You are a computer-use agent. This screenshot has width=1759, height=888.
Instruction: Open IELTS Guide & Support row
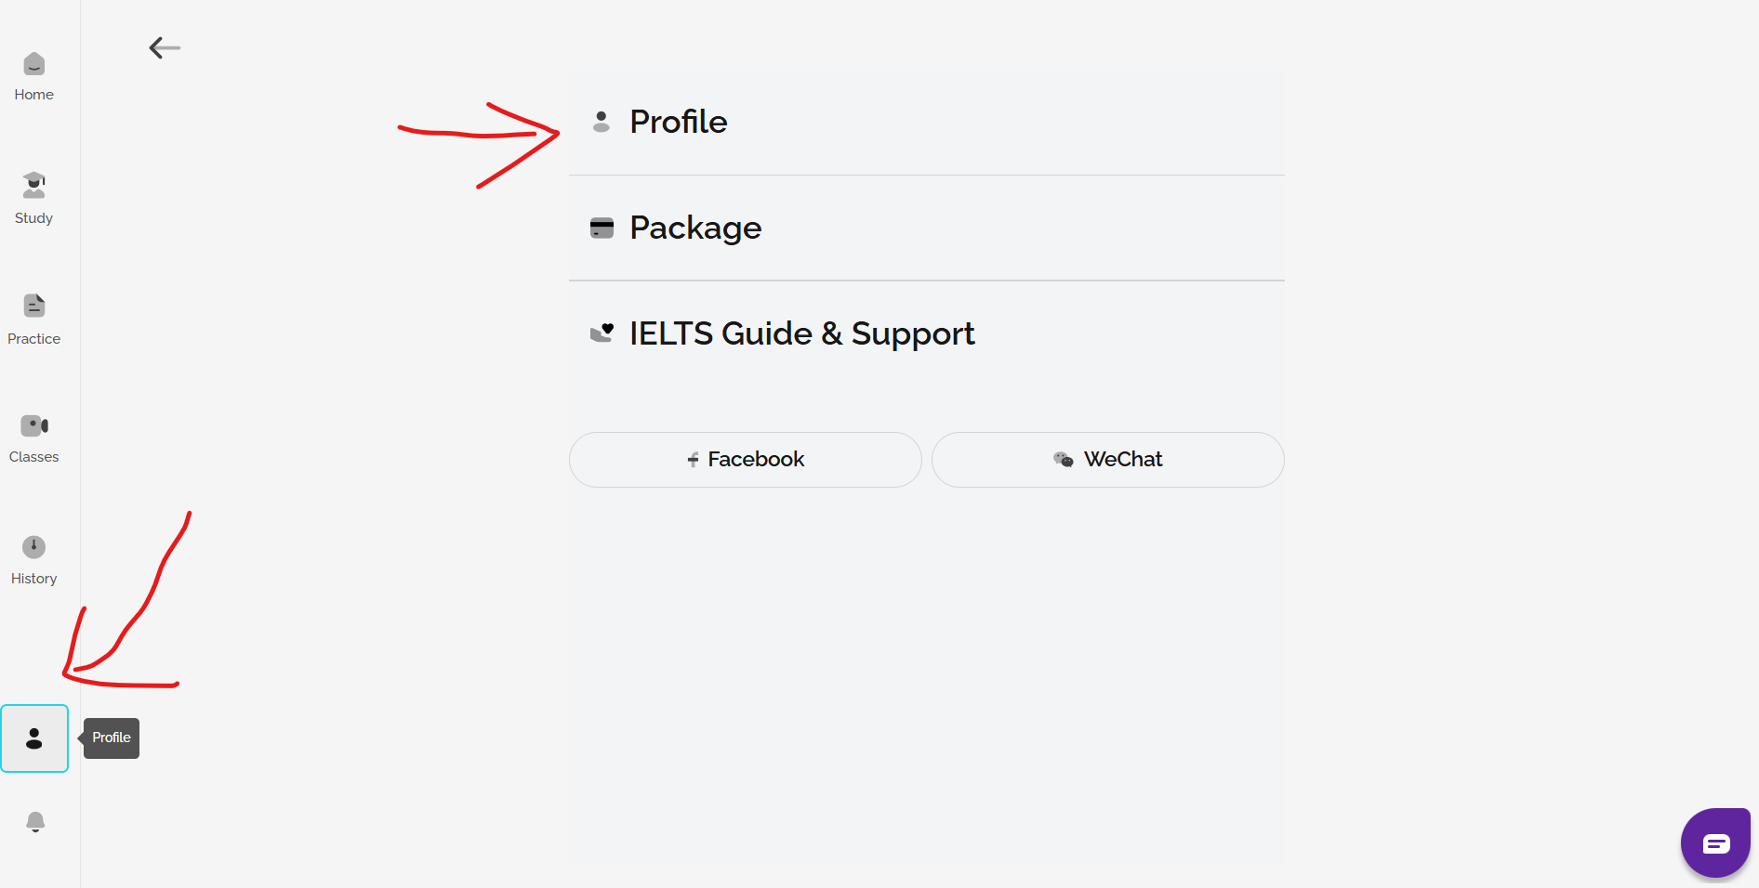click(926, 333)
